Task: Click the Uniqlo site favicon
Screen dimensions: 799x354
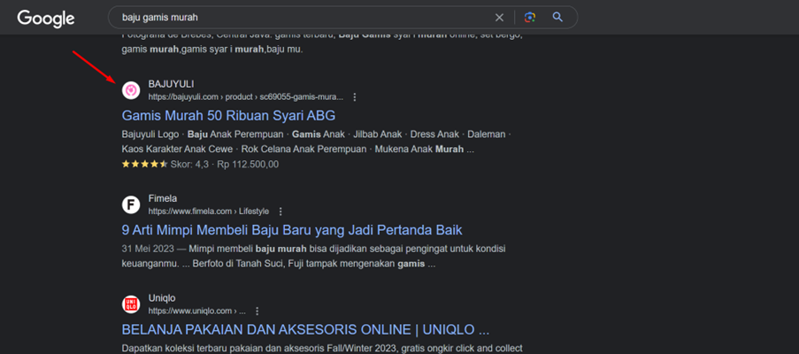Action: 131,304
